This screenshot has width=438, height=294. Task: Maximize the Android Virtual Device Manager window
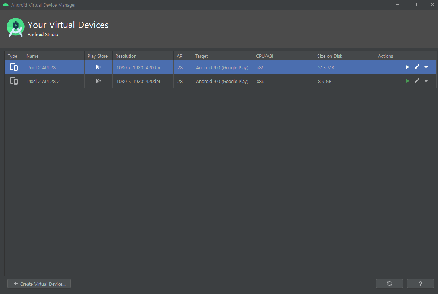tap(415, 5)
